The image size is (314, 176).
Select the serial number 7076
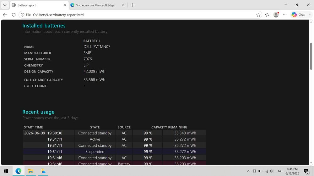coord(88,59)
